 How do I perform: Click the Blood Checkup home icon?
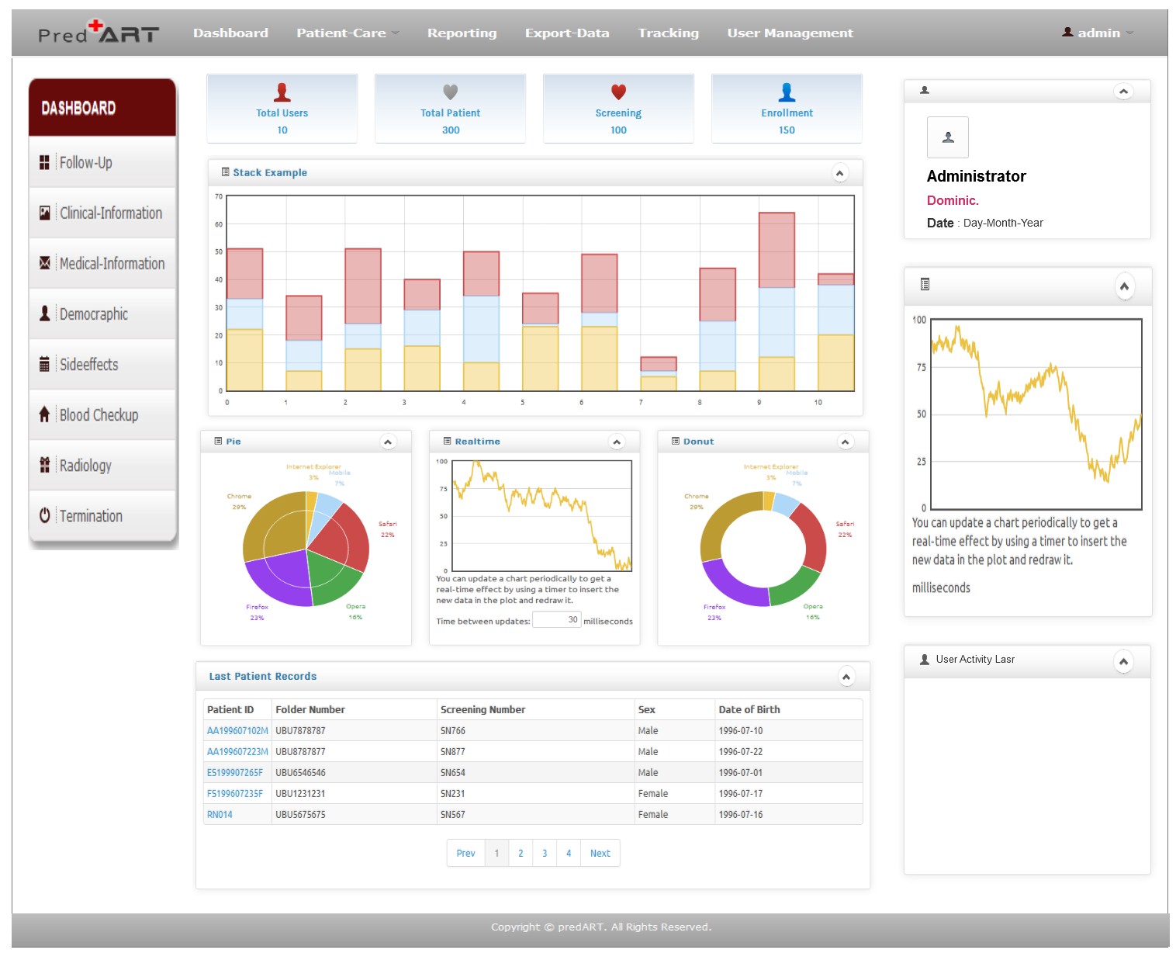click(44, 414)
